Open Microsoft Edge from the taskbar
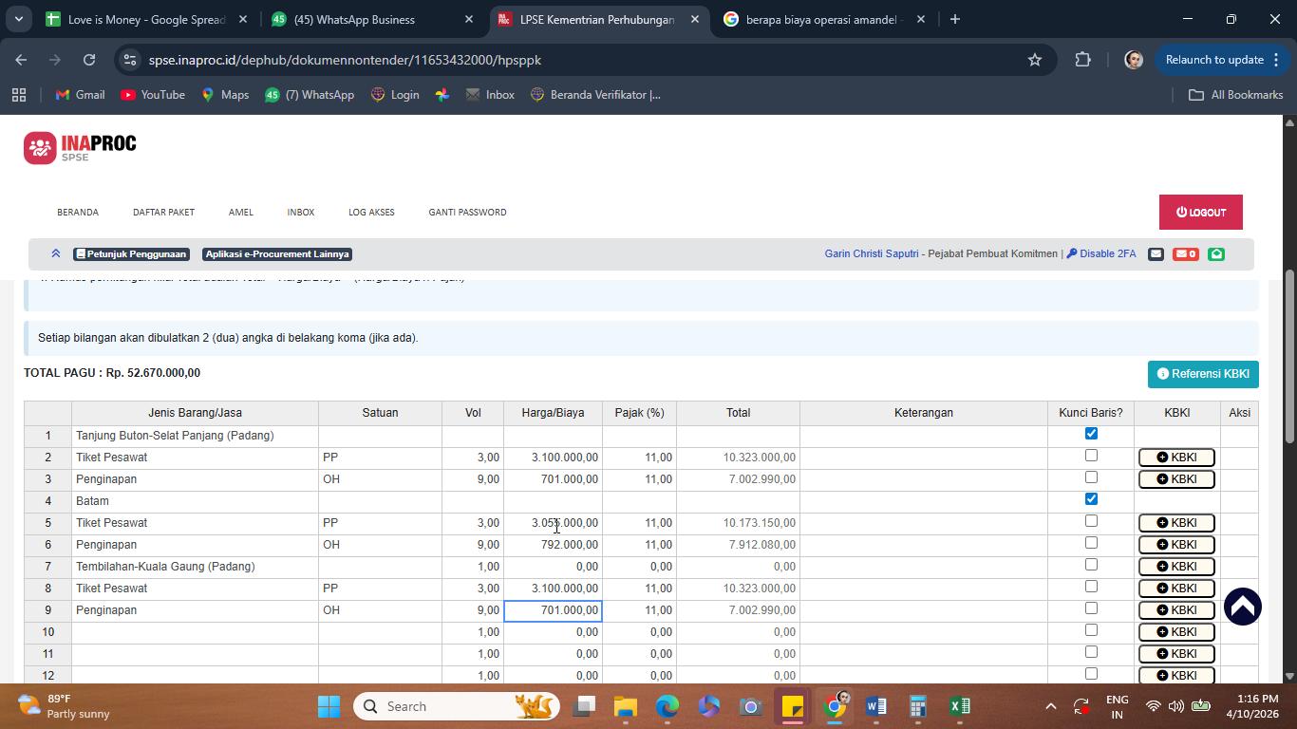 [x=667, y=706]
